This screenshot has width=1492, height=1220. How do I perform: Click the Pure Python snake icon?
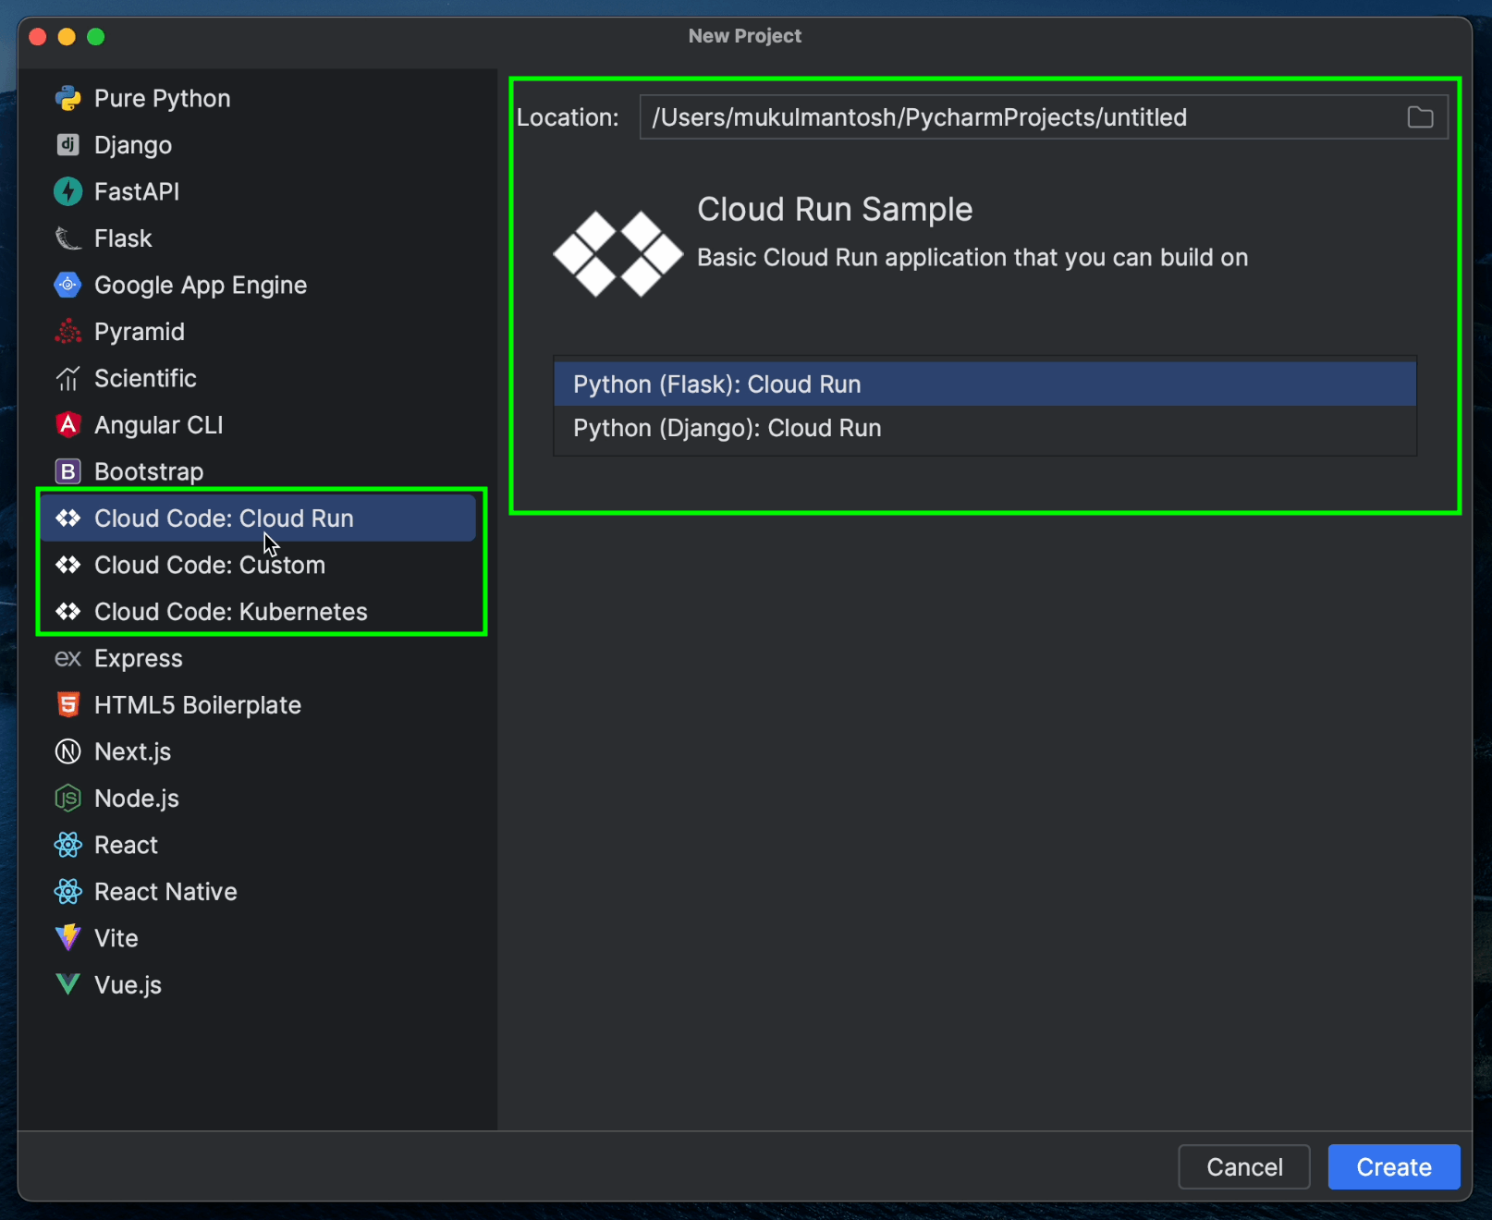[x=67, y=98]
